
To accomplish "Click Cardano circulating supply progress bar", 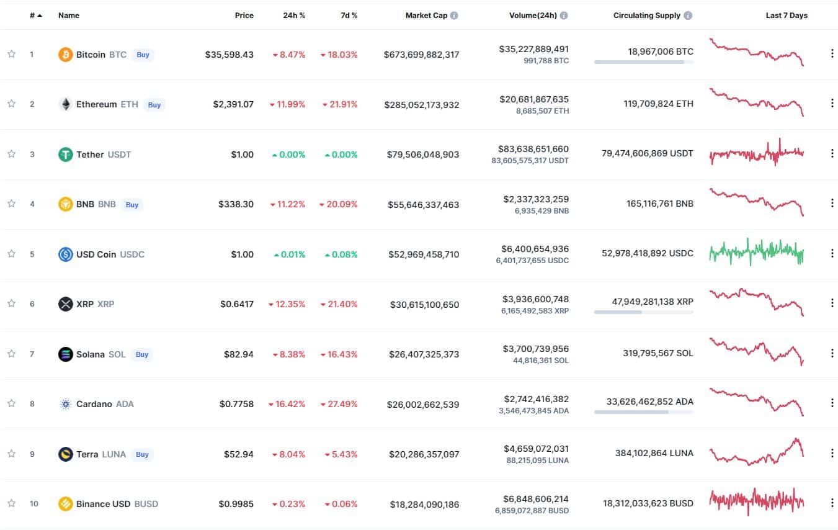I will 644,412.
